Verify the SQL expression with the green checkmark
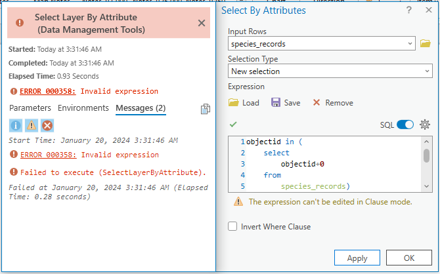 [233, 125]
